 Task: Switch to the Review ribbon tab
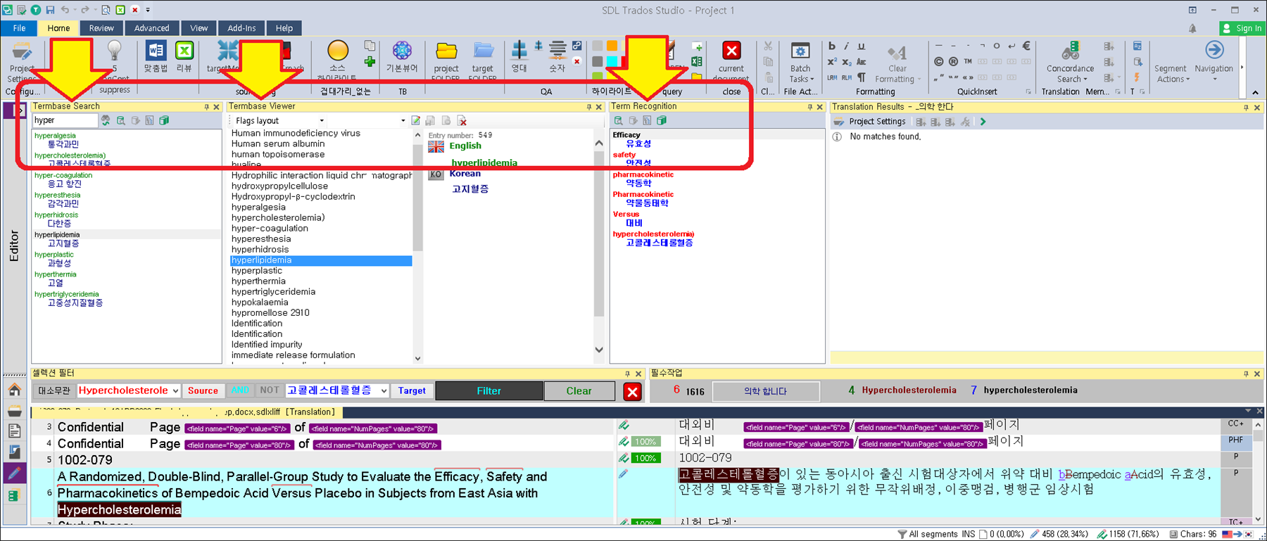point(101,28)
